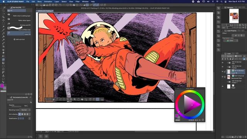This screenshot has height=139, width=247.
Task: Open the Select menu
Action: (64, 2)
